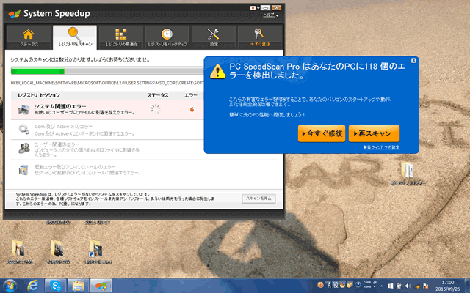Expand the ヘルプ menu
The height and width of the screenshot is (293, 470).
pos(271,15)
